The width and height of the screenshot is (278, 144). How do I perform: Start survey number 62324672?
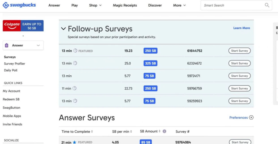pos(239,63)
